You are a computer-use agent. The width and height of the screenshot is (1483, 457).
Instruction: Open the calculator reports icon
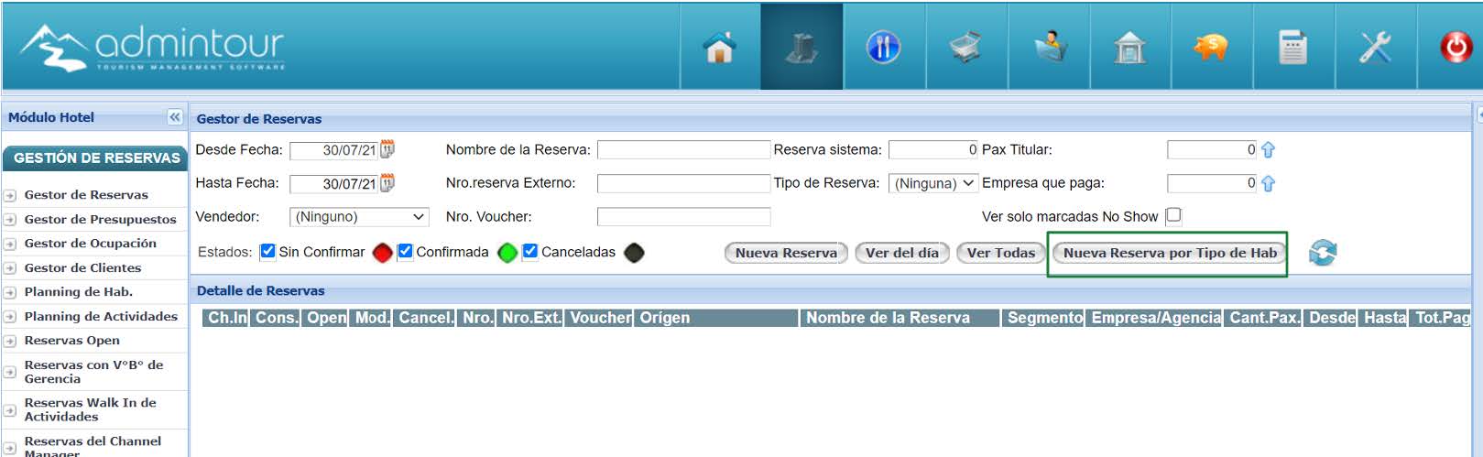[x=1292, y=47]
